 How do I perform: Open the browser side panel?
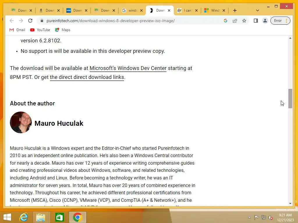(x=256, y=21)
